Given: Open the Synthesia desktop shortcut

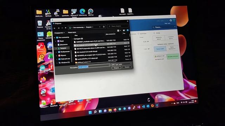Looking at the screenshot, I should click(x=48, y=13).
